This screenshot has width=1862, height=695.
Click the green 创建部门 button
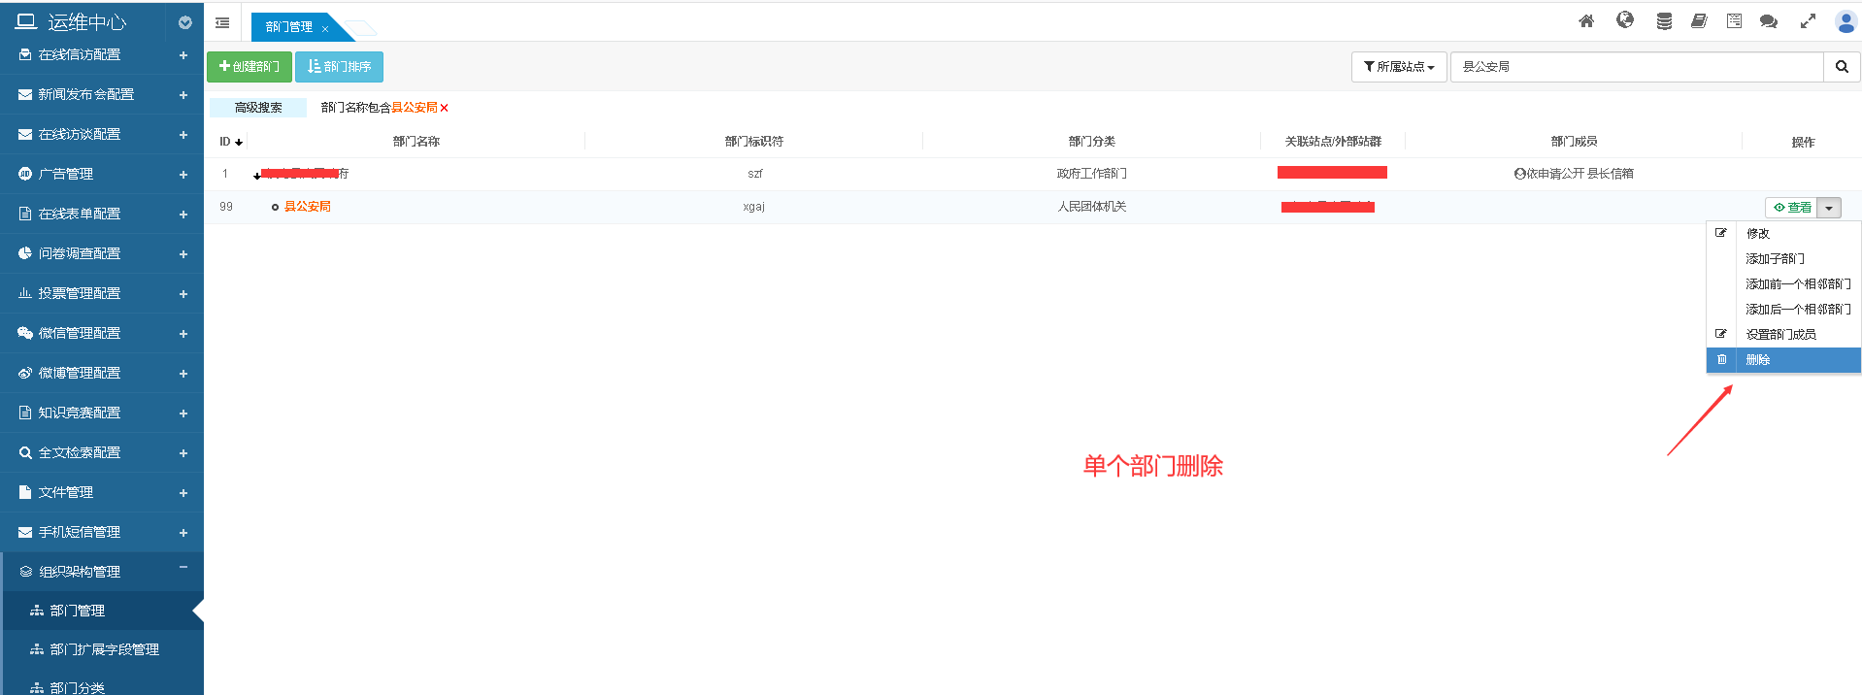pos(249,67)
